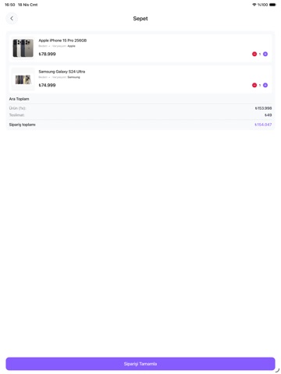
Task: Tap the Sepet page title
Action: (140, 19)
